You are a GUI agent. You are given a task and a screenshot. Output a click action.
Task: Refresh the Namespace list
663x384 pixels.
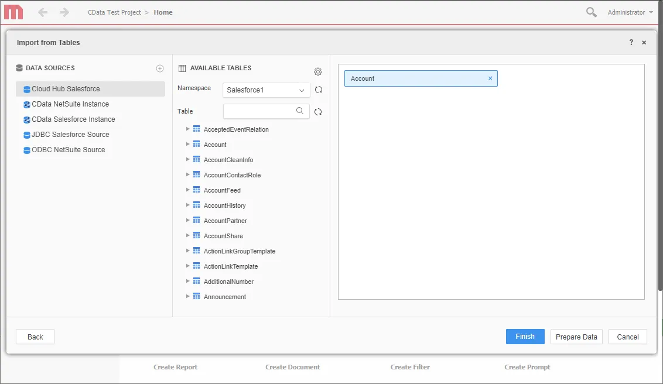317,90
